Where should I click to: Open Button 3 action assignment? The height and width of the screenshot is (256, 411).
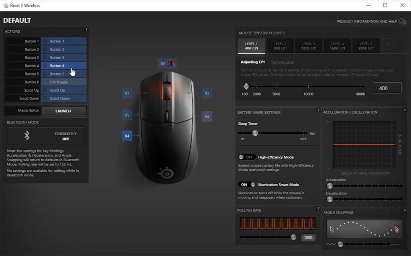tap(64, 57)
